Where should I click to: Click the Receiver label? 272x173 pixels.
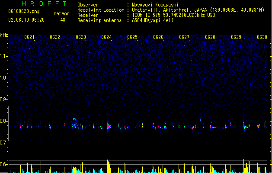[x=88, y=15]
